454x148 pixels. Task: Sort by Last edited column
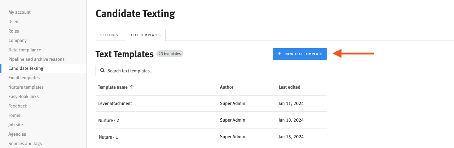289,87
